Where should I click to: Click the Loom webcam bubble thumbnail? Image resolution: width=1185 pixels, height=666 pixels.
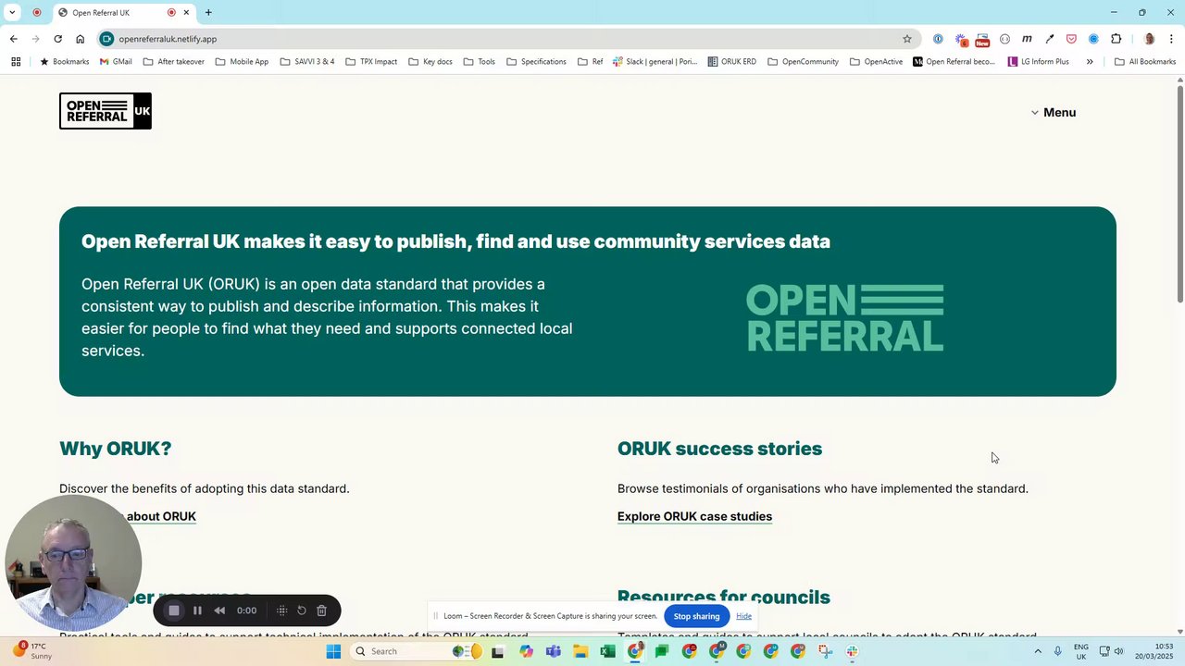point(72,563)
